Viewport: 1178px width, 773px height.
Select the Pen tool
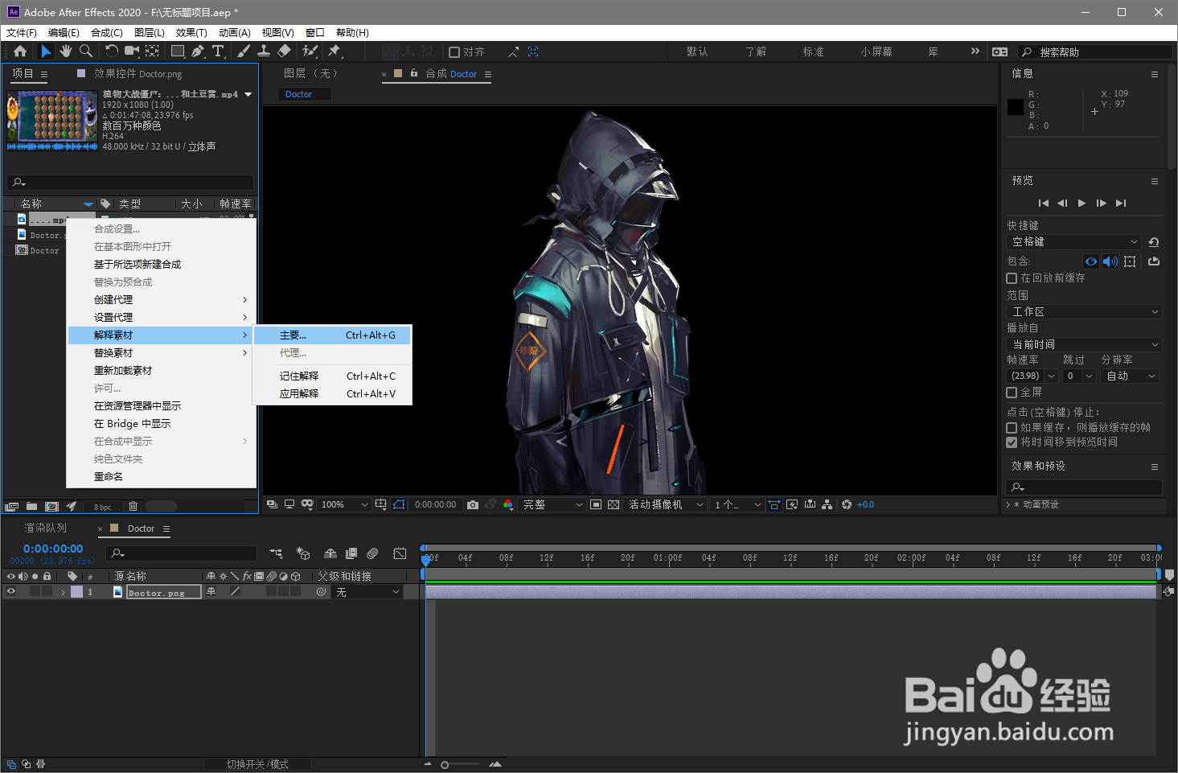pyautogui.click(x=198, y=51)
